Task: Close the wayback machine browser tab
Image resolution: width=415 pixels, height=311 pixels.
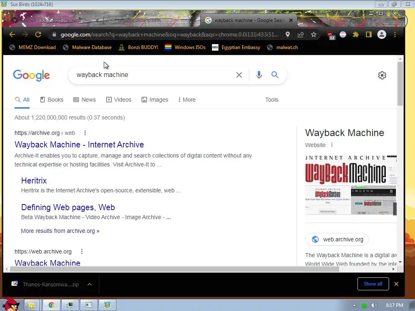Action: (291, 20)
